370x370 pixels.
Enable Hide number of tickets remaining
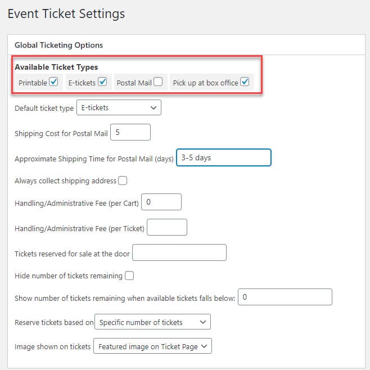[x=129, y=276]
